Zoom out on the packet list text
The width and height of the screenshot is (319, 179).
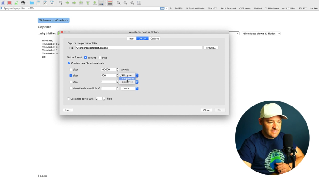pyautogui.click(x=125, y=3)
